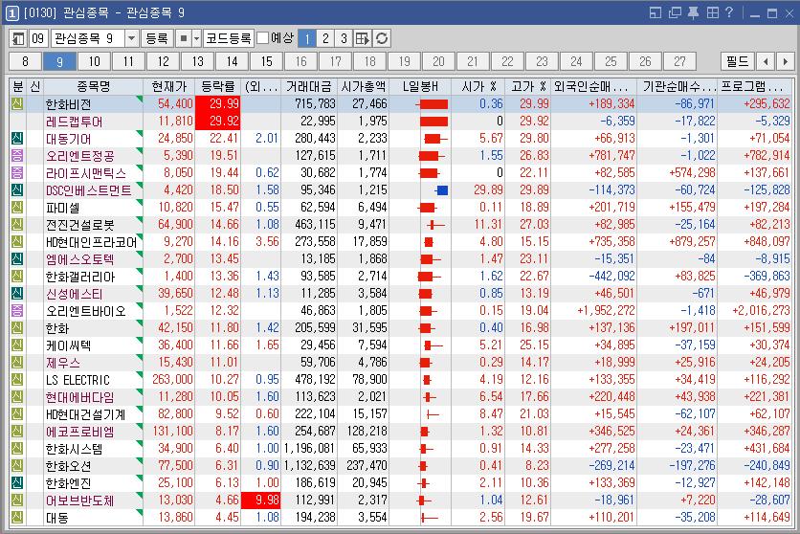The height and width of the screenshot is (534, 800).
Task: Click the 신 badge on the 한화오션 row
Action: point(17,466)
